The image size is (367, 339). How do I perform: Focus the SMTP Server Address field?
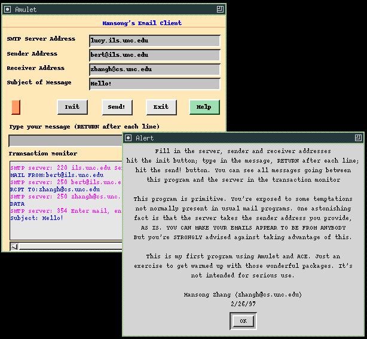tap(154, 41)
